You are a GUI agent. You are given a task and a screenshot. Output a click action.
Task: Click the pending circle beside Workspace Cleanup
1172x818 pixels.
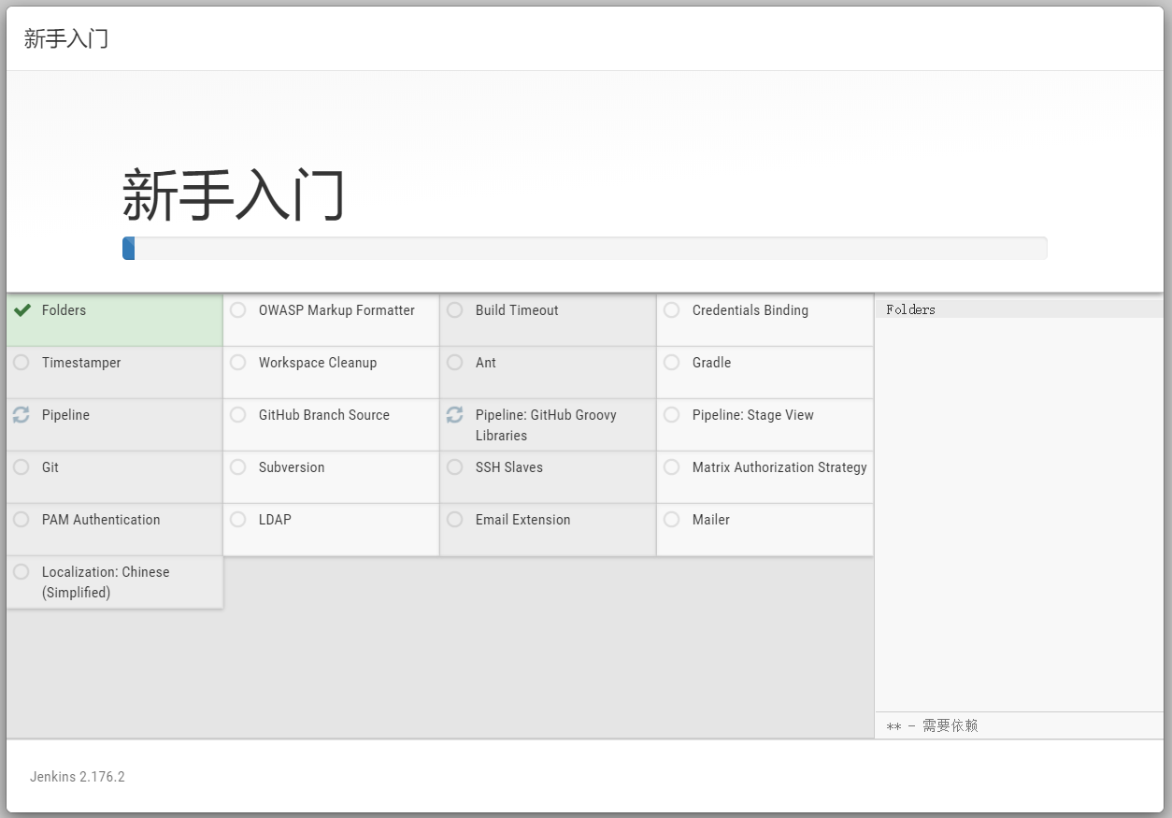point(238,363)
